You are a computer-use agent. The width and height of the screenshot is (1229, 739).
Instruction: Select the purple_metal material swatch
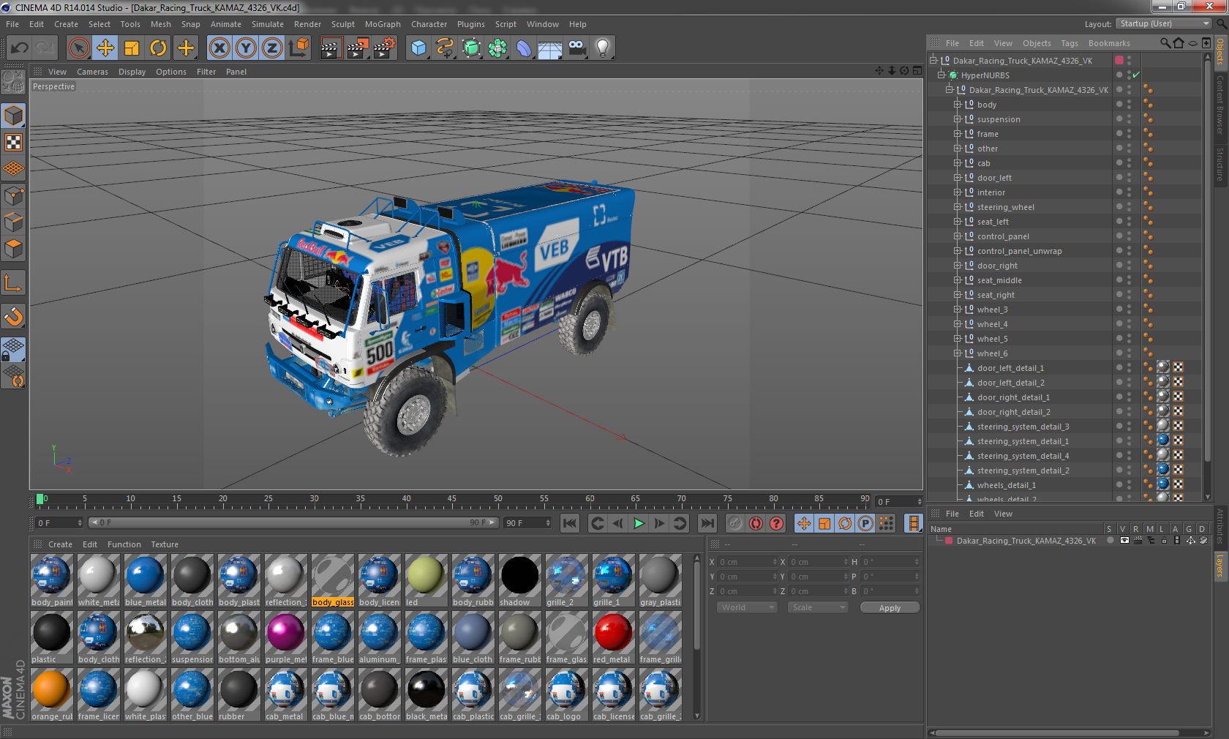285,637
